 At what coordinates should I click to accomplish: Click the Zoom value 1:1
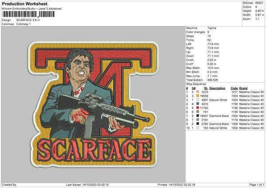(x=257, y=19)
